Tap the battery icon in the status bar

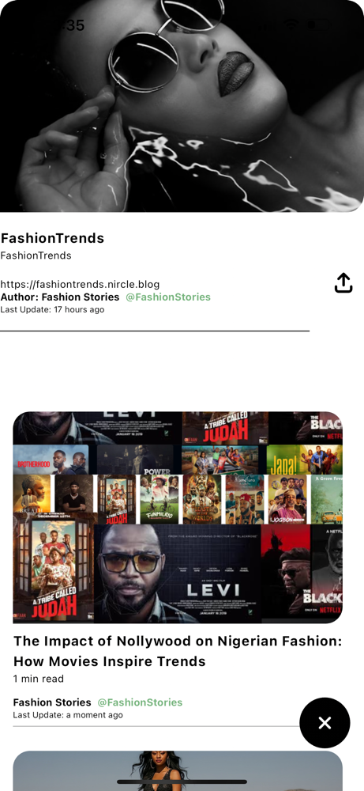coord(320,25)
